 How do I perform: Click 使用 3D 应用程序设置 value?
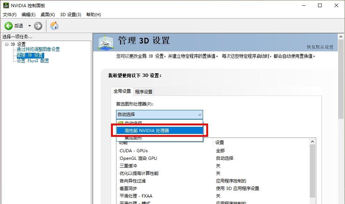tap(238, 189)
